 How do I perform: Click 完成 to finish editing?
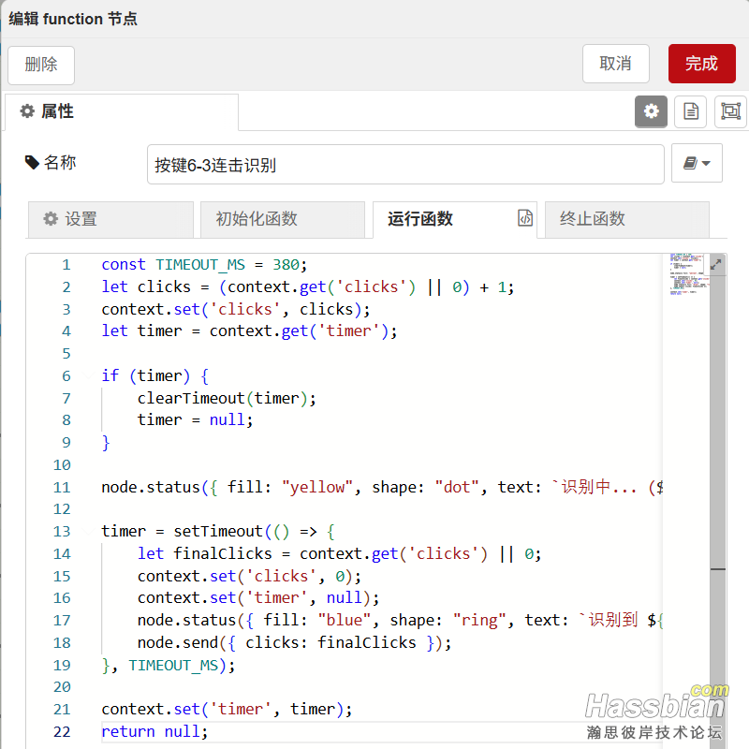[701, 64]
